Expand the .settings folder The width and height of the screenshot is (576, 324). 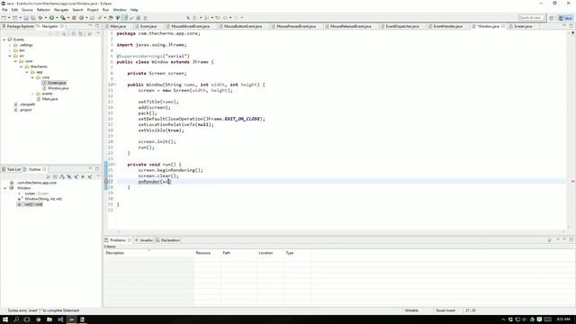pos(10,45)
